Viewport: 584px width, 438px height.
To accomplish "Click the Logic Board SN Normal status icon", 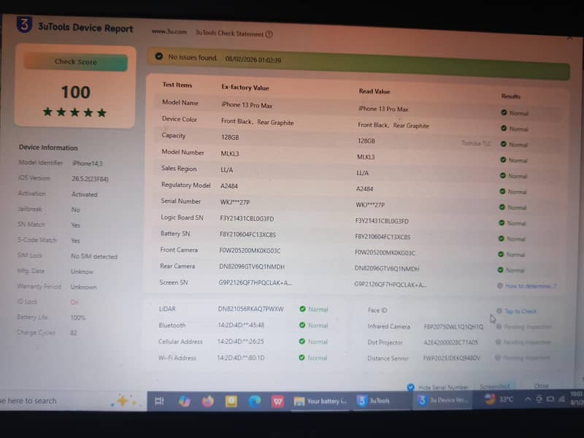I will (x=502, y=223).
